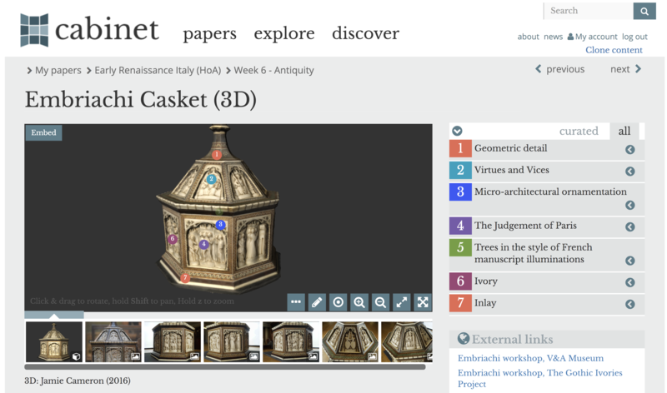Viewport: 667px width, 393px height.
Task: Click red marker 7 on casket base
Action: coord(185,278)
